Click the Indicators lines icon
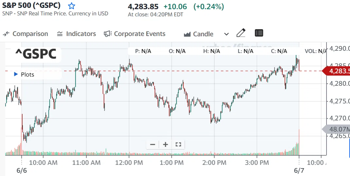The image size is (350, 176). (x=60, y=34)
